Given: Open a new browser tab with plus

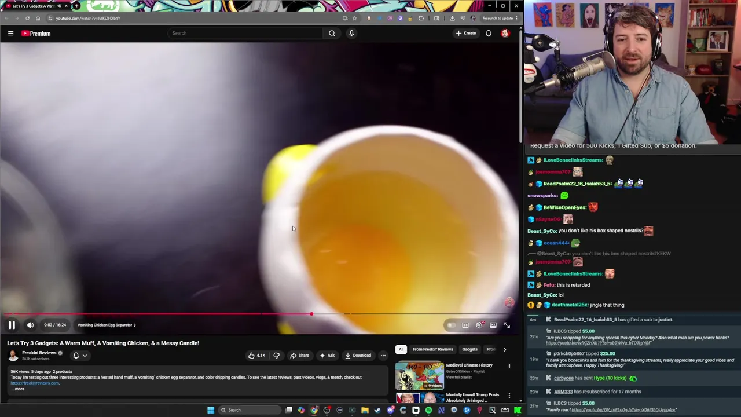Looking at the screenshot, I should pos(76,6).
